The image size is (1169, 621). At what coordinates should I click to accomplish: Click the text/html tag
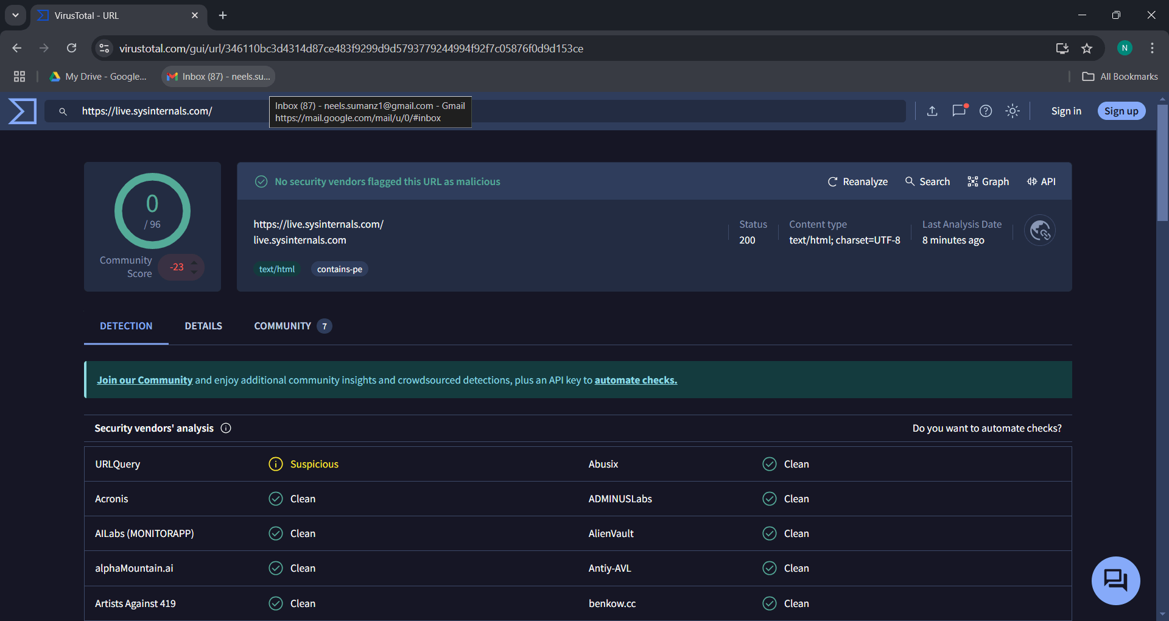click(x=277, y=269)
